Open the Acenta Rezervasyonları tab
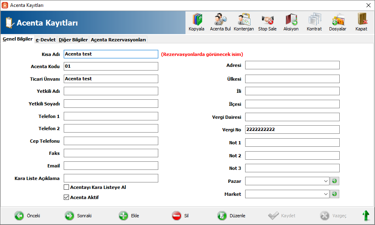The height and width of the screenshot is (225, 375). [x=119, y=40]
